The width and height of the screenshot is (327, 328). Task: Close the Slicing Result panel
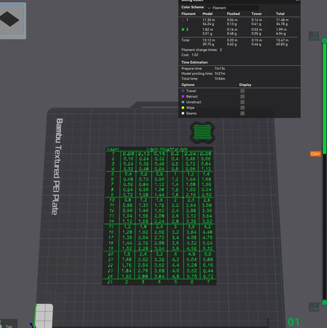pos(298,1)
